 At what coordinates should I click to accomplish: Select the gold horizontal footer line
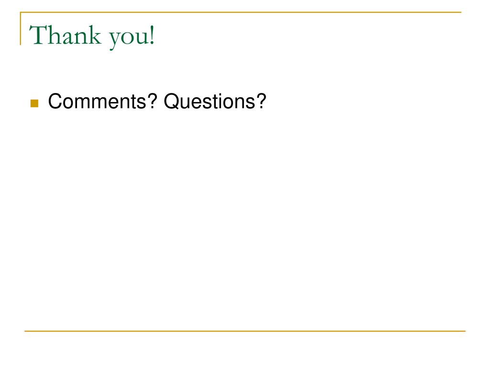point(245,331)
